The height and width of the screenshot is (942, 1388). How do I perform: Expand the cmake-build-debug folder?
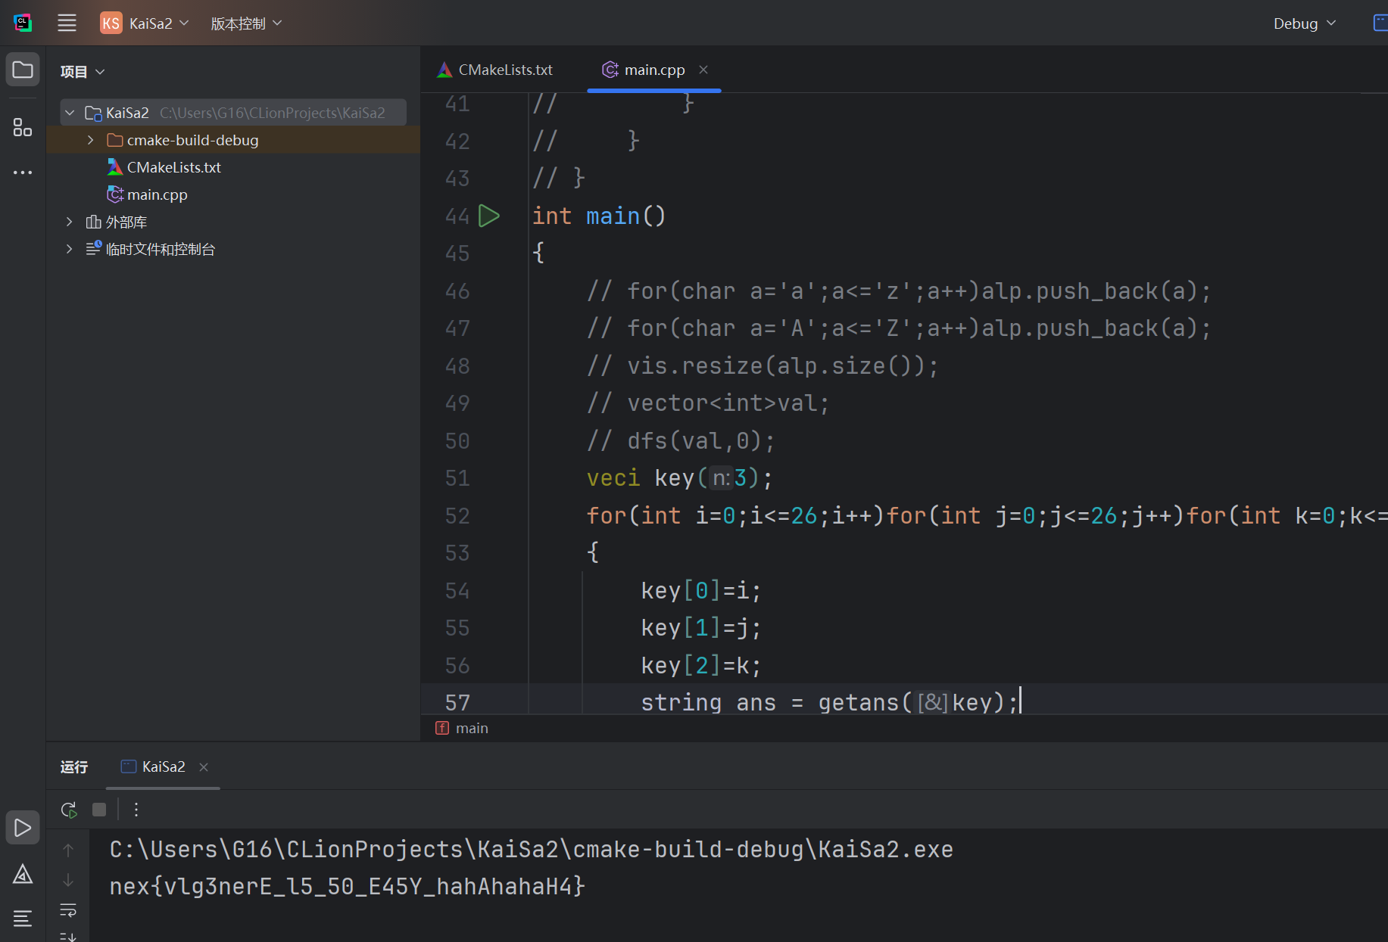point(91,140)
